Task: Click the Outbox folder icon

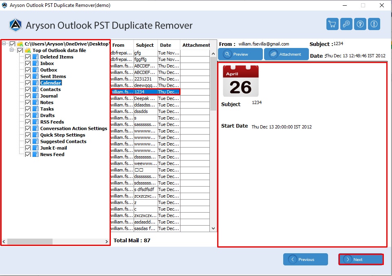Action: pyautogui.click(x=35, y=70)
